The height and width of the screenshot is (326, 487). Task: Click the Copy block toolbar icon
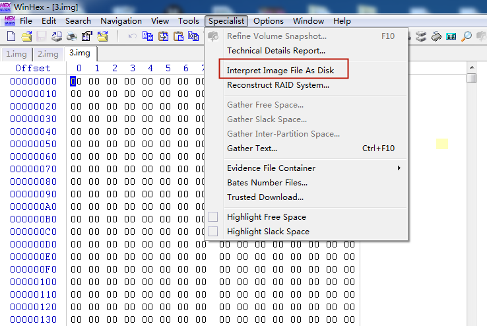click(x=148, y=36)
